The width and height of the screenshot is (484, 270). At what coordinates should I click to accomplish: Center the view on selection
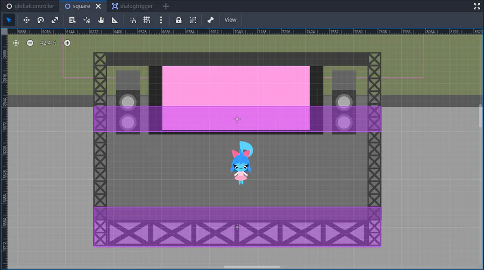click(x=16, y=43)
